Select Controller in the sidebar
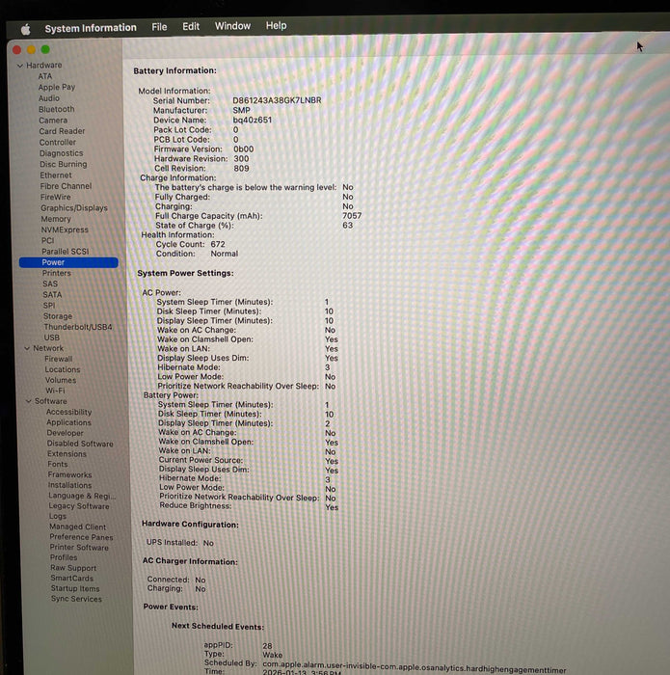Viewport: 670px width, 675px height. (x=57, y=143)
